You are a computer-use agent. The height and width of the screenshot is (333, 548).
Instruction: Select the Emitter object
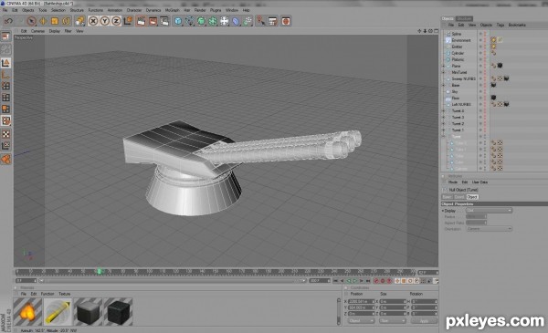[457, 47]
